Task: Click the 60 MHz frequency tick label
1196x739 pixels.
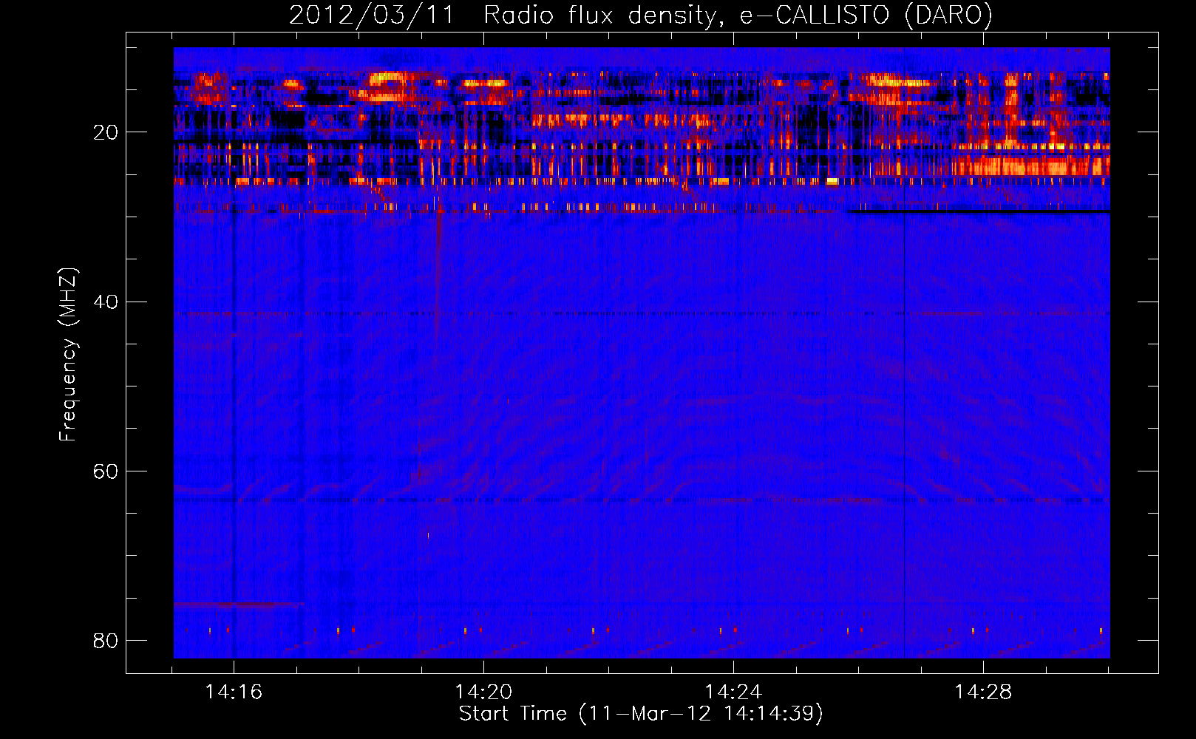Action: (x=106, y=471)
